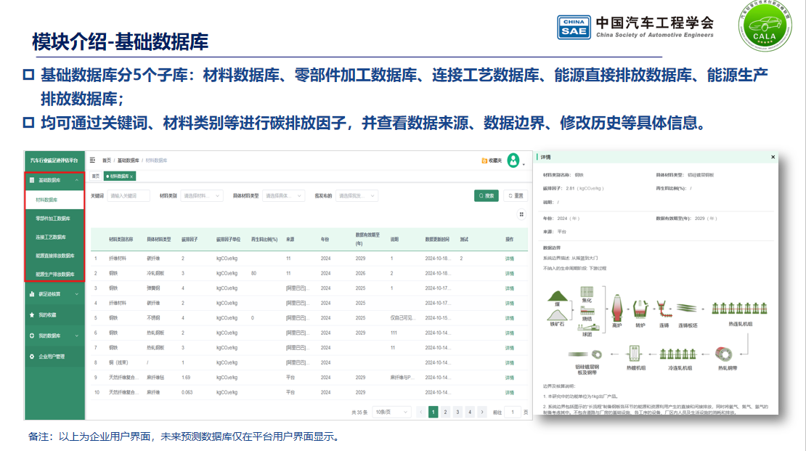The width and height of the screenshot is (806, 451).
Task: Close the 材料数据库 tab with x
Action: (131, 176)
